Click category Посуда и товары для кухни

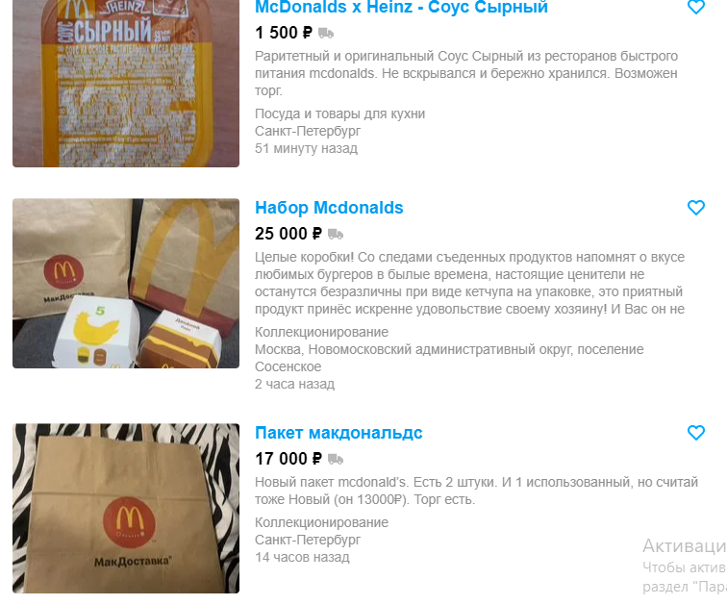click(339, 113)
